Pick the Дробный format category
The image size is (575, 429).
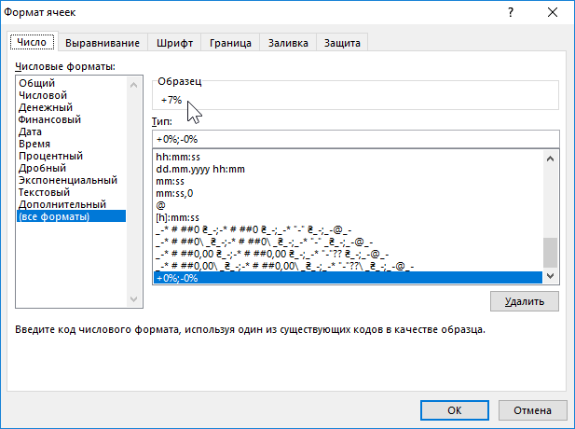[72, 168]
